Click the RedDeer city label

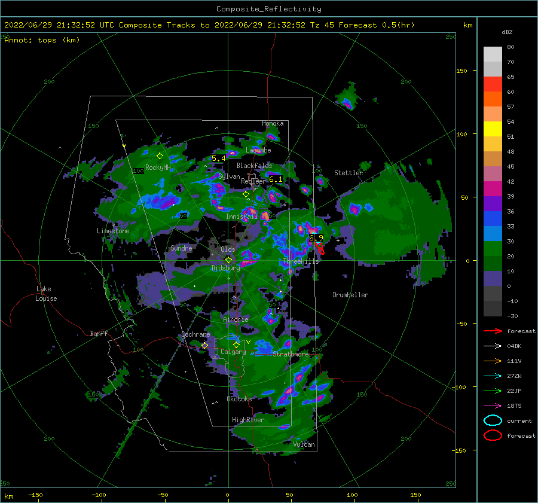coord(253,181)
